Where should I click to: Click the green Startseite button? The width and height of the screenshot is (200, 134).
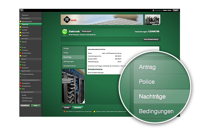[x=78, y=108]
